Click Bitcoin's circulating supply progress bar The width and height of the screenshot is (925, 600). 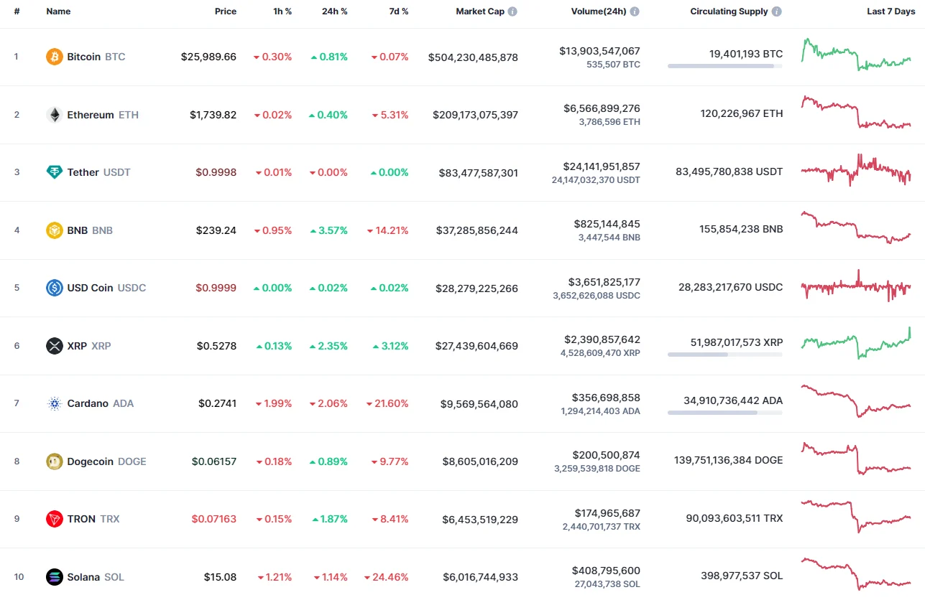724,67
